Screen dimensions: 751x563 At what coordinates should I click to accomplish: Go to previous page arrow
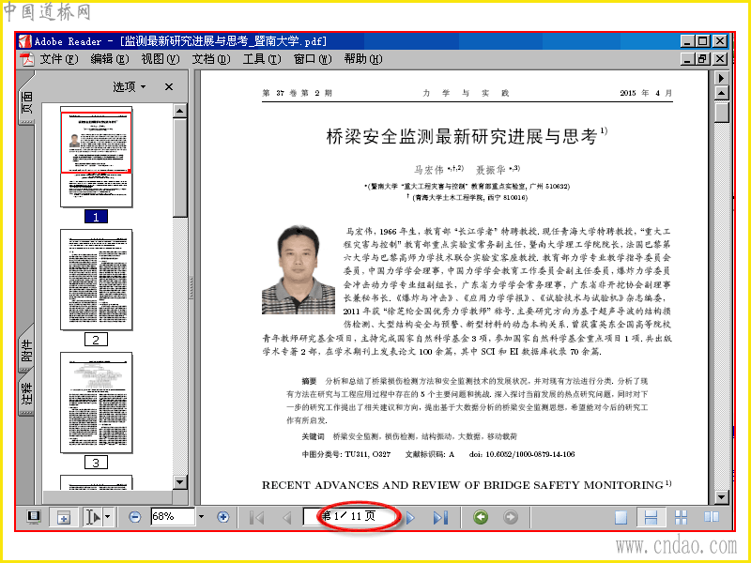pyautogui.click(x=287, y=518)
